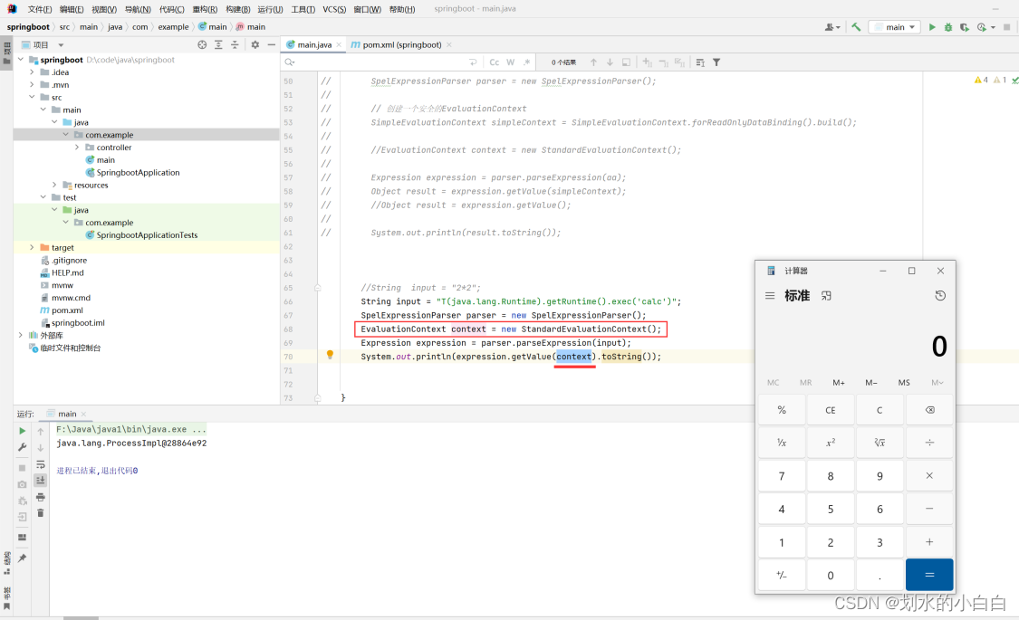Collapse all icon in project panel header

click(x=235, y=44)
